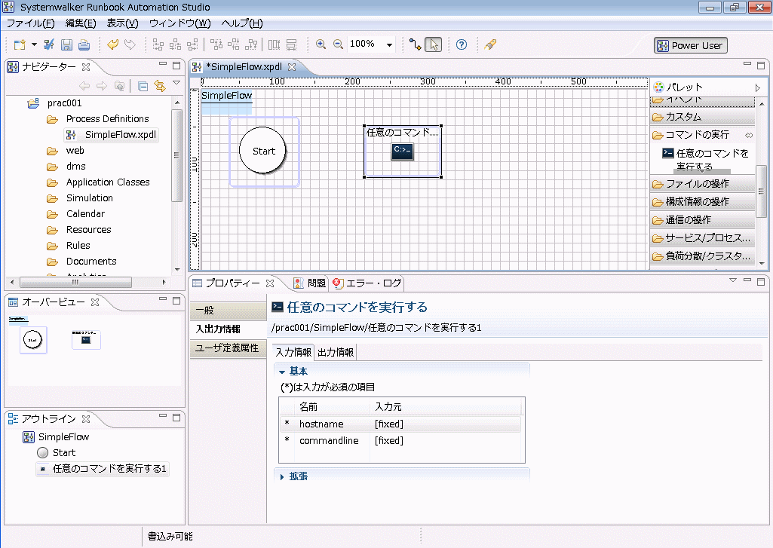Toggle the pointer selection tool
Image resolution: width=773 pixels, height=548 pixels.
[x=434, y=44]
